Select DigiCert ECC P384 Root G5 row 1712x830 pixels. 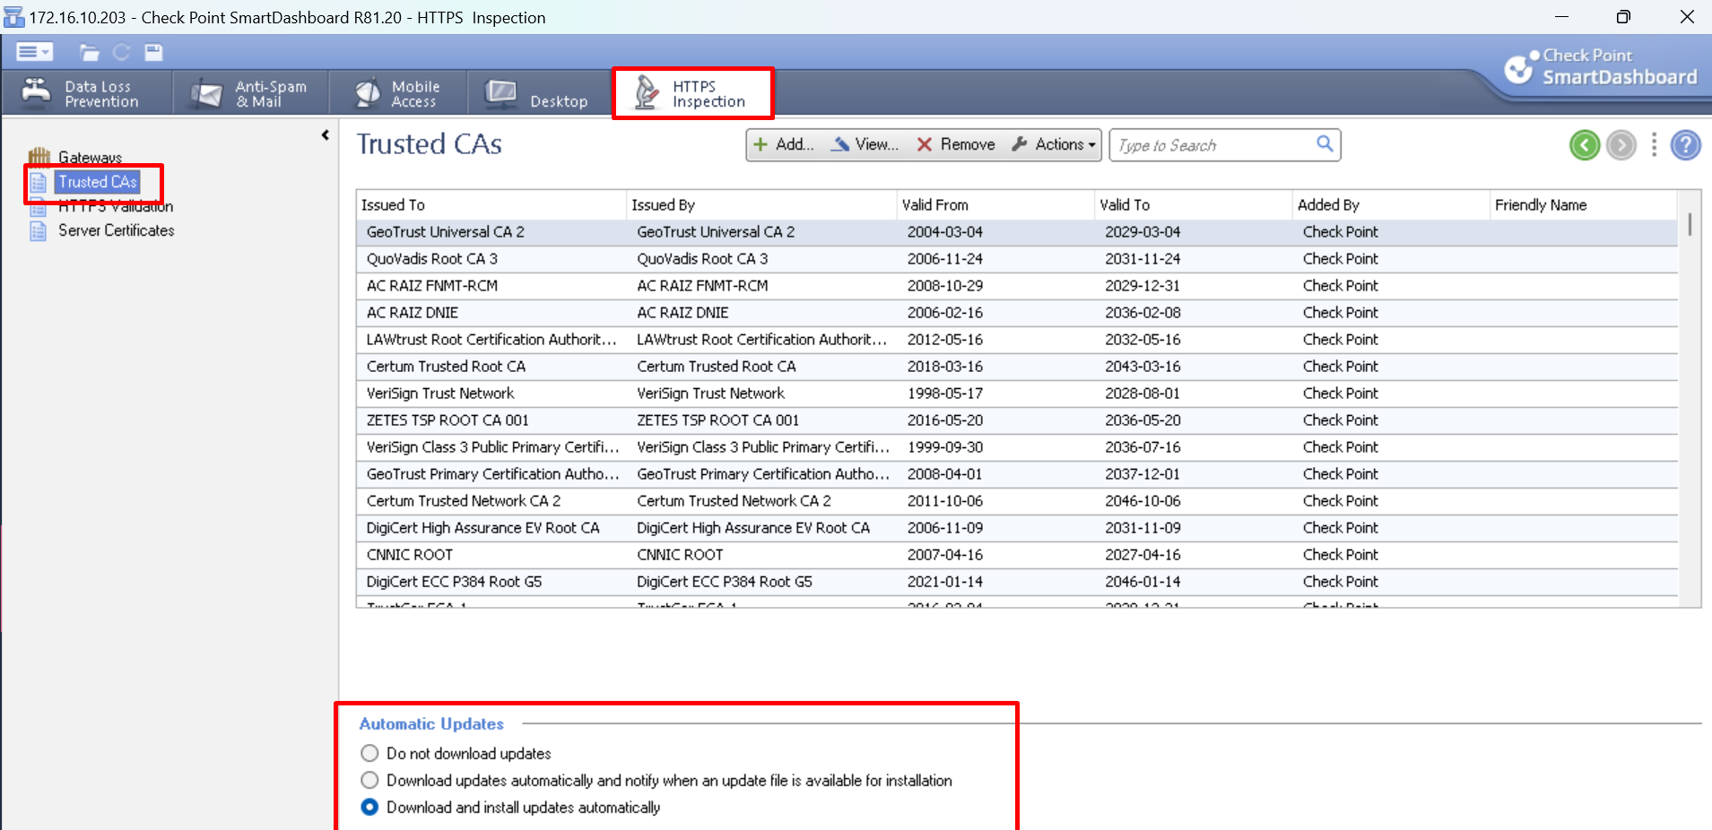tap(1017, 582)
